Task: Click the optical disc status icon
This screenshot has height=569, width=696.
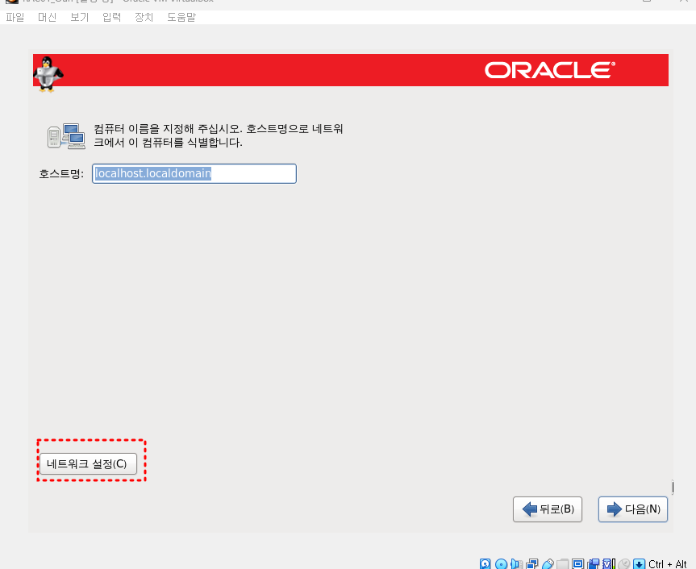Action: click(x=501, y=563)
